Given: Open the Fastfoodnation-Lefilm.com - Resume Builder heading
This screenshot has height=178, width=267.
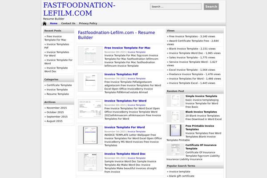Looking at the screenshot, I should coord(116,35).
